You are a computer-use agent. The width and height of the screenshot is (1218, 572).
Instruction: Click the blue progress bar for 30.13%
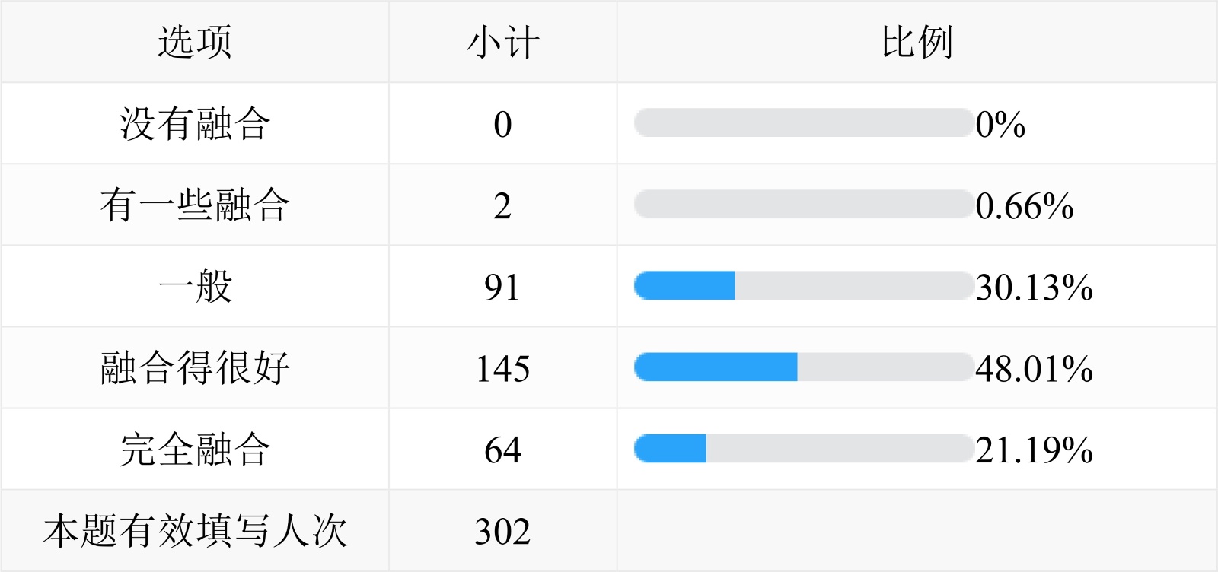click(685, 286)
